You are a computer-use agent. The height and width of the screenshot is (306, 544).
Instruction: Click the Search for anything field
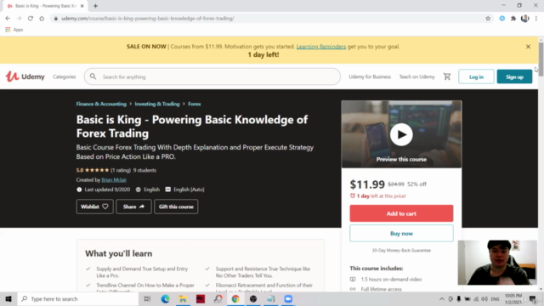click(x=212, y=76)
